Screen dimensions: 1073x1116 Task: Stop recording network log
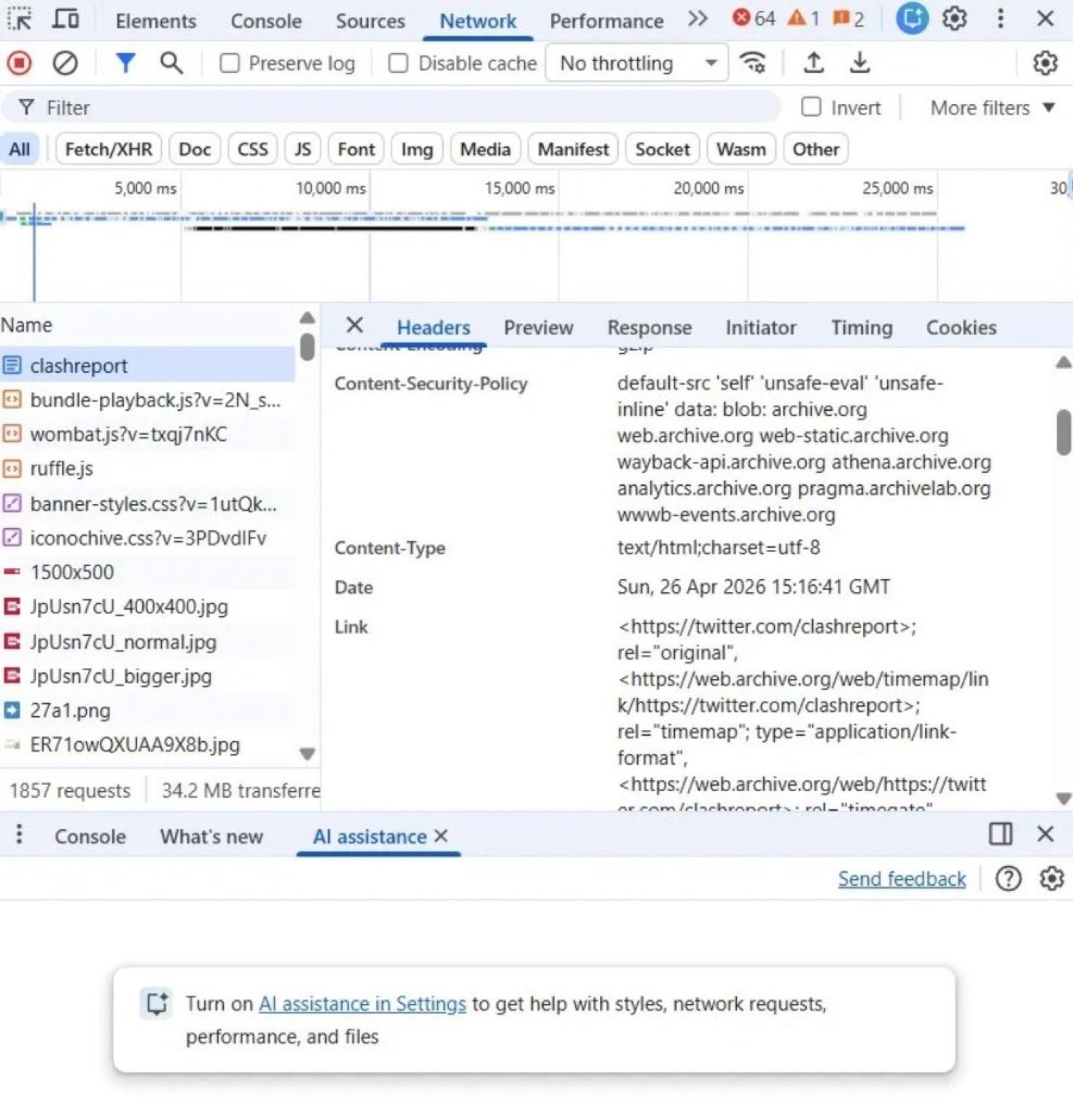point(20,63)
